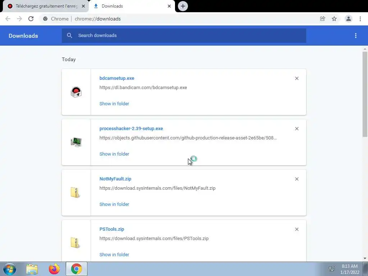
Task: Open the user profile avatar menu
Action: click(349, 19)
